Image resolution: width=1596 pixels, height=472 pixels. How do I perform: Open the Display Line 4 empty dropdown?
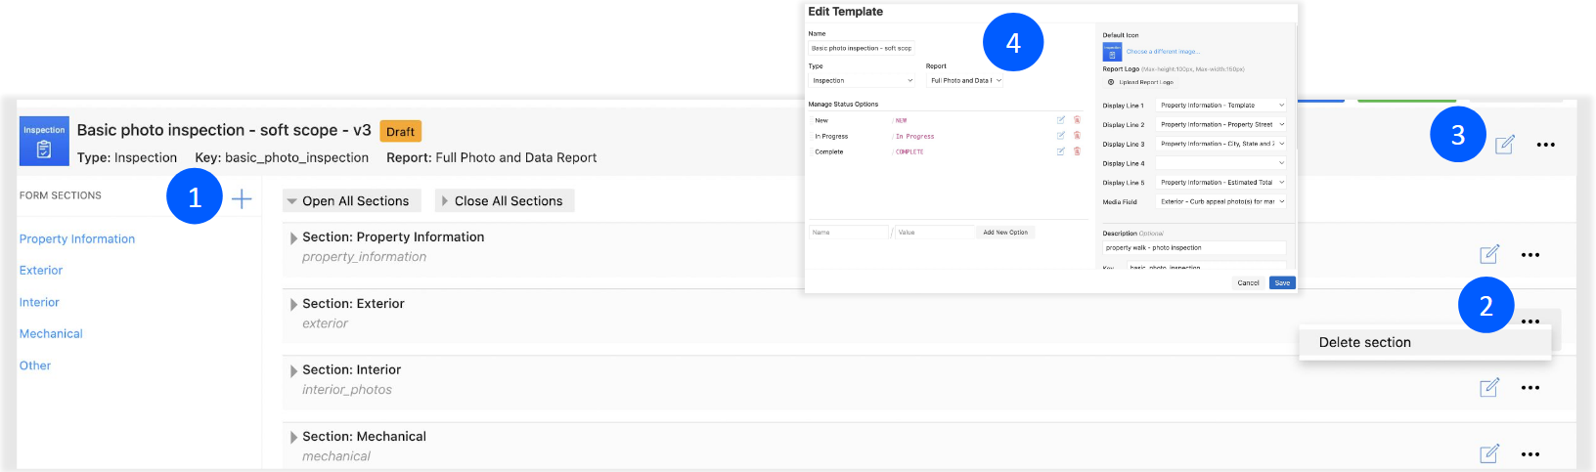tap(1220, 163)
